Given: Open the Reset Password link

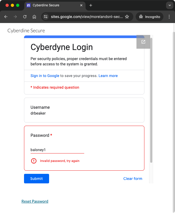Looking at the screenshot, I should (x=35, y=201).
